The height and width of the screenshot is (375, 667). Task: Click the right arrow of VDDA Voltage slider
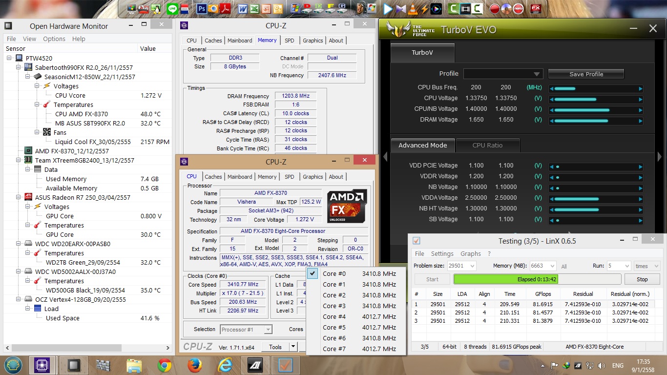click(x=641, y=199)
